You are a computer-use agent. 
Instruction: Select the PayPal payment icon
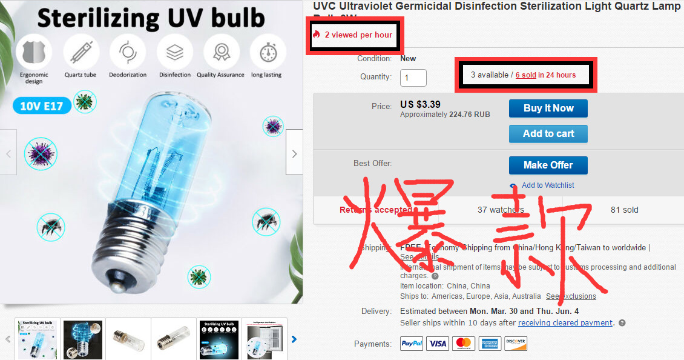pyautogui.click(x=412, y=344)
